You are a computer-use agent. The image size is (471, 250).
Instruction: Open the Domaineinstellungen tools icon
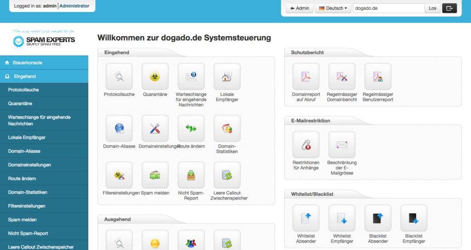pos(155,129)
